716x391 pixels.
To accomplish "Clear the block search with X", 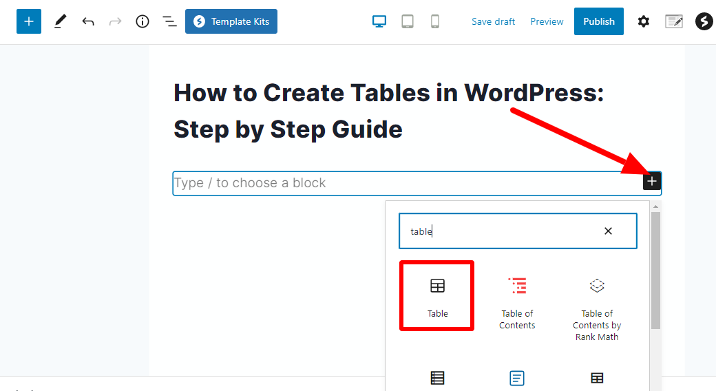I will click(608, 231).
